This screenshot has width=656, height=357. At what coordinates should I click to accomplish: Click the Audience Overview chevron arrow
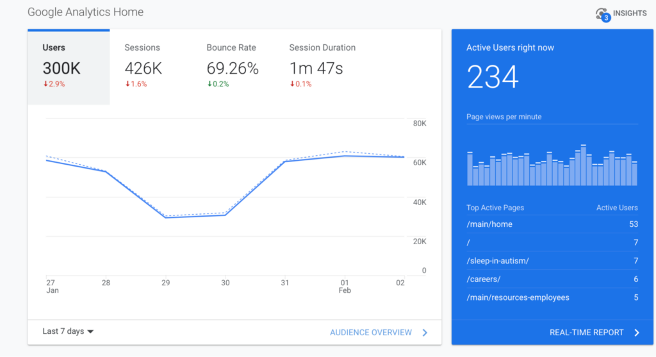425,332
